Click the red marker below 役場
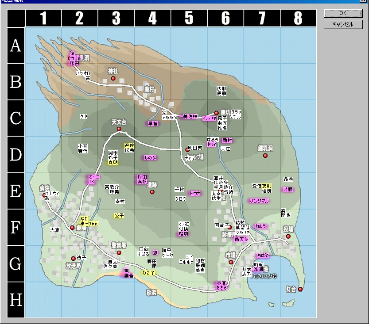Screen dimensions: 369x324 point(288,236)
